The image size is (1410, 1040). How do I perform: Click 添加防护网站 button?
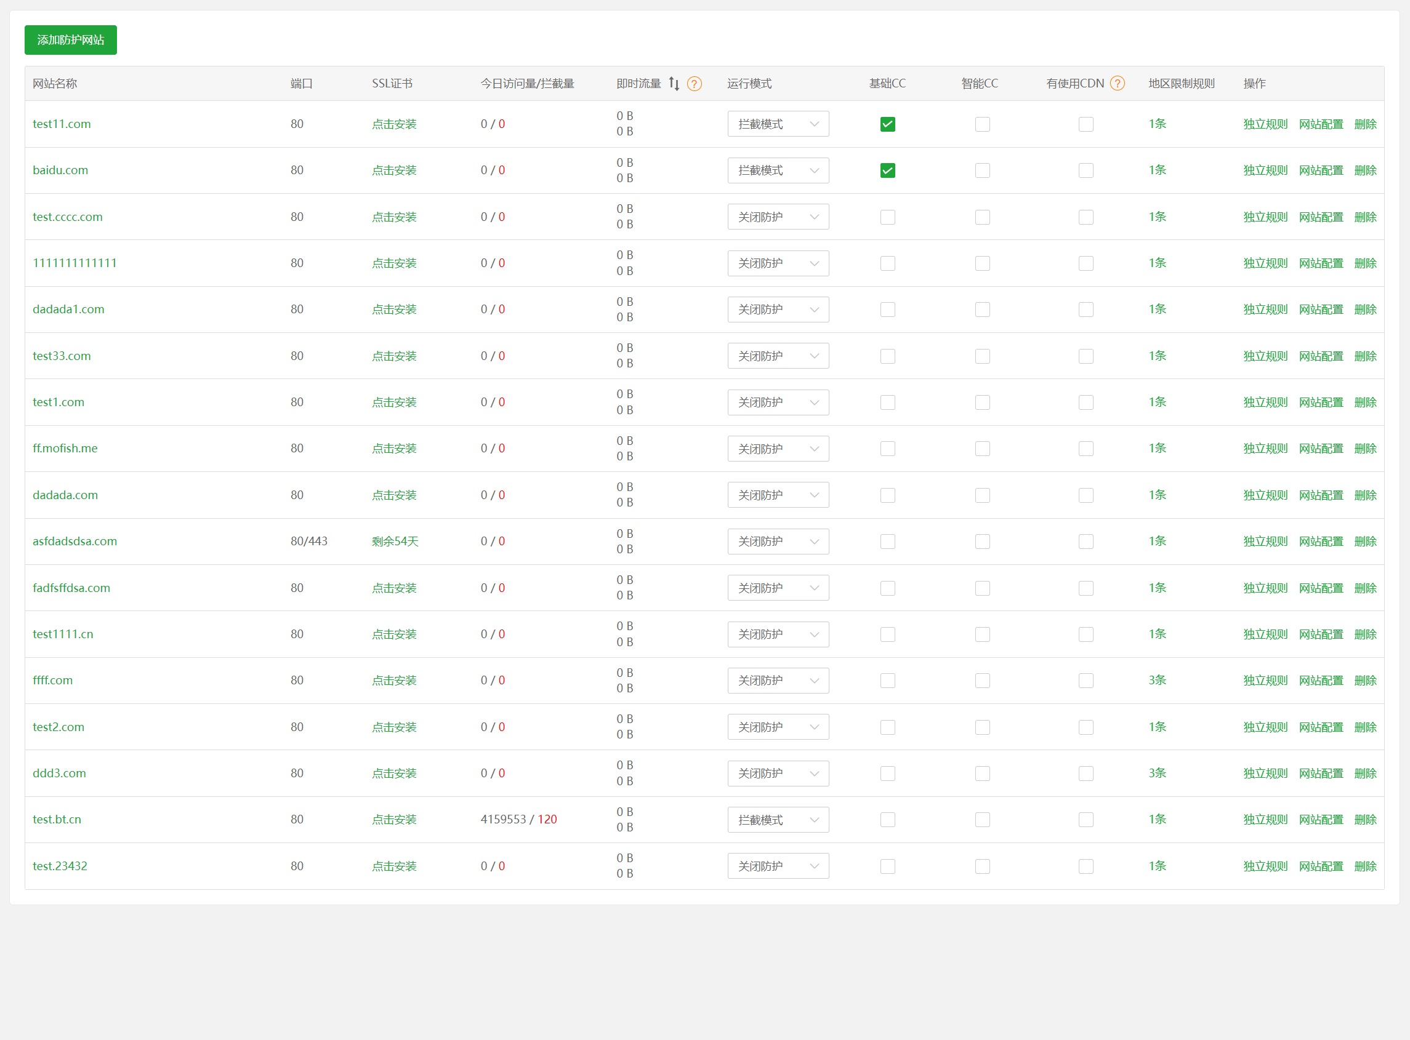[x=71, y=39]
